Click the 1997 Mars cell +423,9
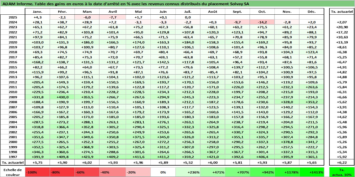This screenshot has width=355, height=177. (x=87, y=157)
